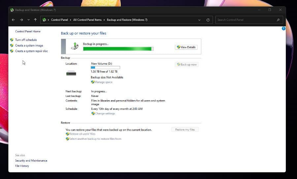This screenshot has width=297, height=179.
Task: Open Manage space link
Action: tap(103, 82)
